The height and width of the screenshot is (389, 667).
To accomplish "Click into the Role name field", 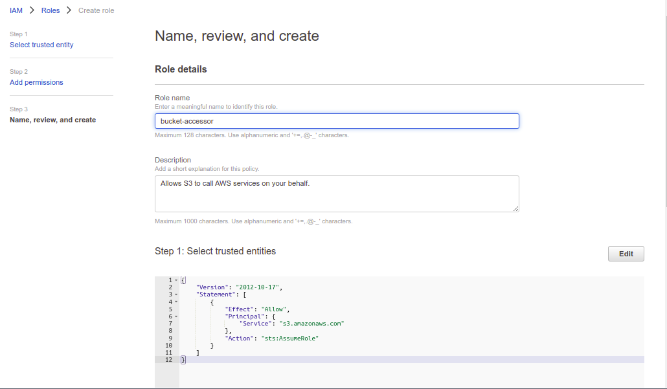I will coord(337,121).
